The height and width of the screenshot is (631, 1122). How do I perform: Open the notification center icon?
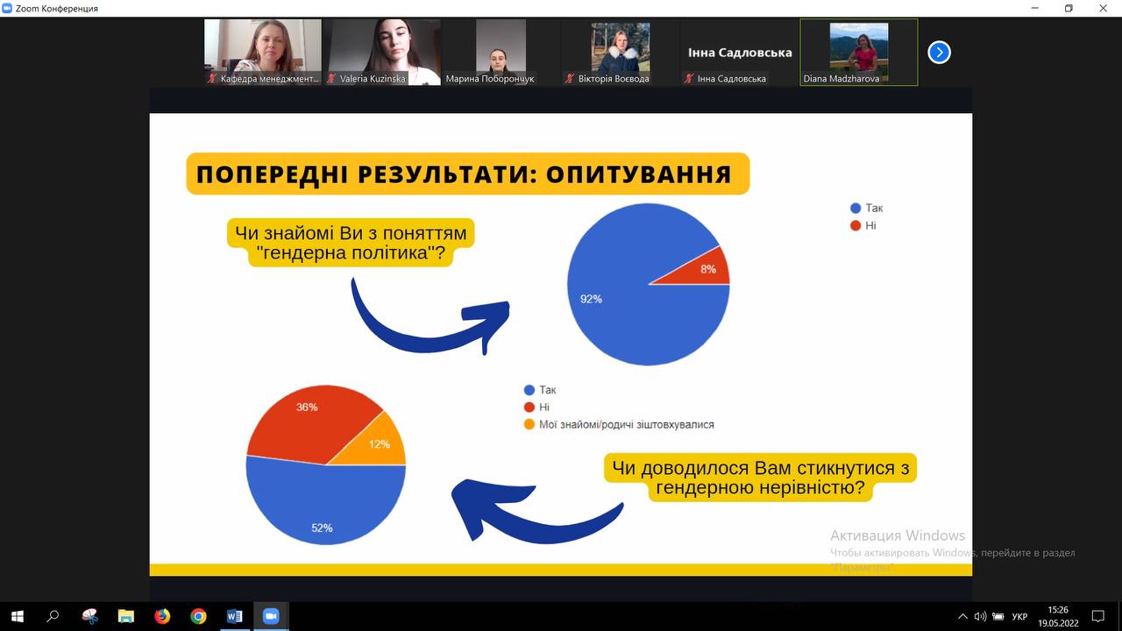[x=1098, y=616]
